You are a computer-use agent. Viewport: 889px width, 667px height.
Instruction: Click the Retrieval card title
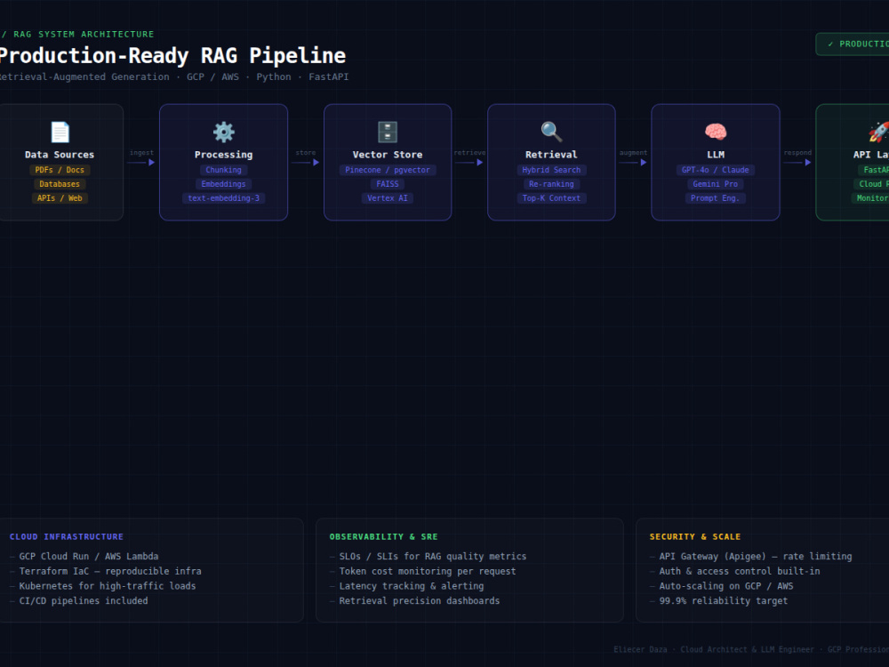[x=551, y=155]
